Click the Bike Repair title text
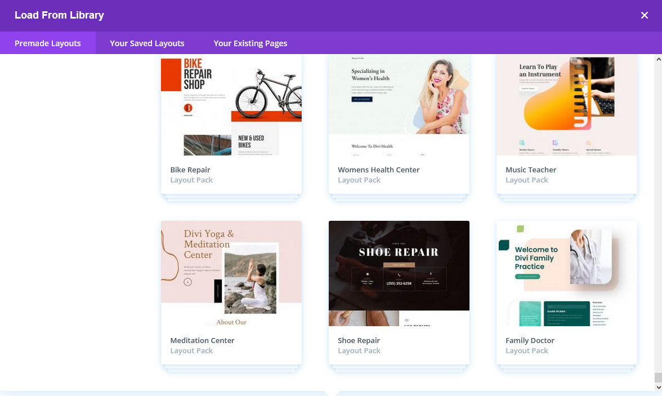The image size is (662, 396). [x=190, y=170]
